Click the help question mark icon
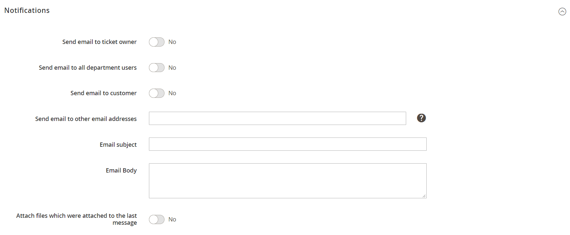The height and width of the screenshot is (235, 570). click(421, 118)
